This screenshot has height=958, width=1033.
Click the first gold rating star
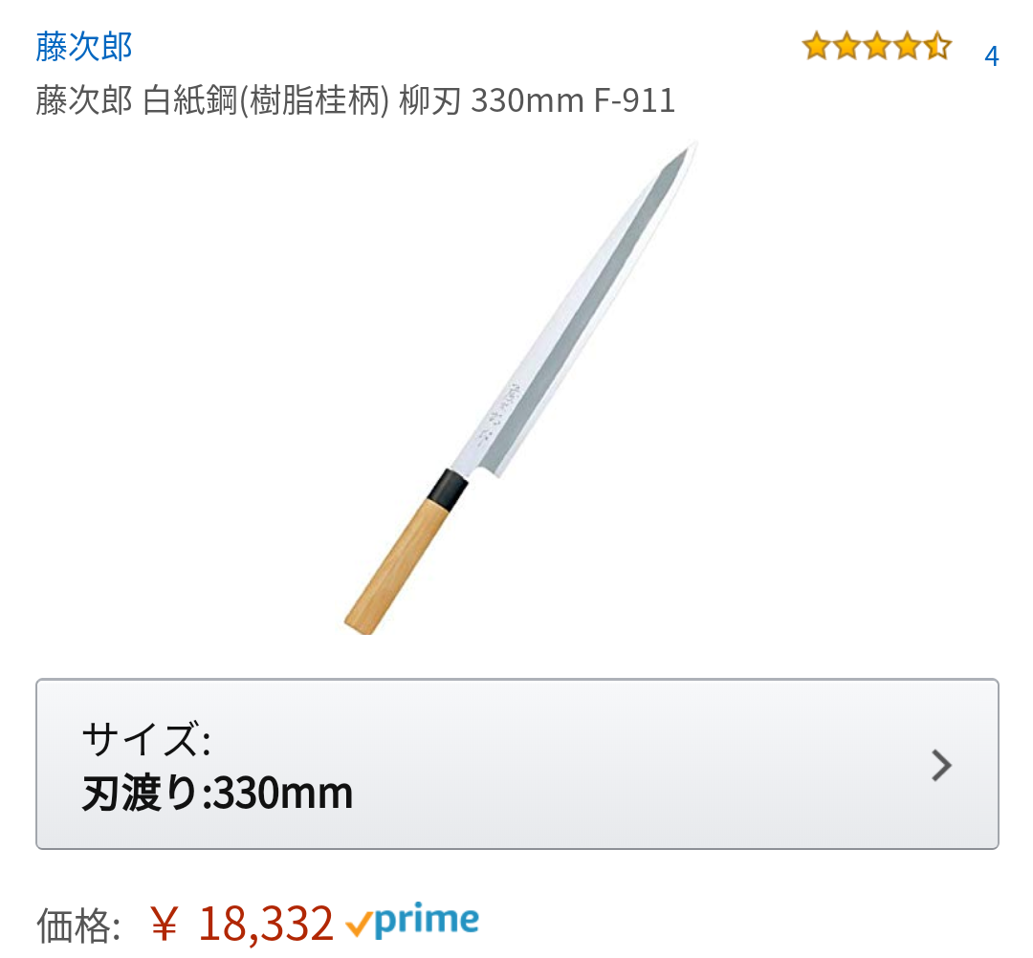[816, 46]
